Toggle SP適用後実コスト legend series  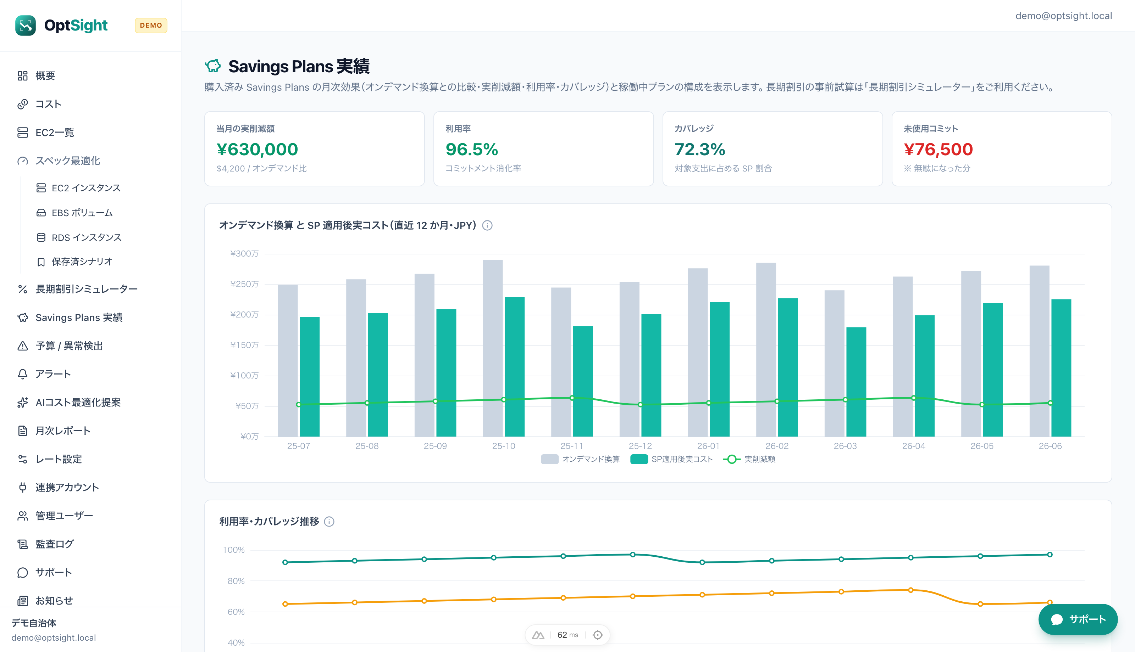pyautogui.click(x=671, y=459)
